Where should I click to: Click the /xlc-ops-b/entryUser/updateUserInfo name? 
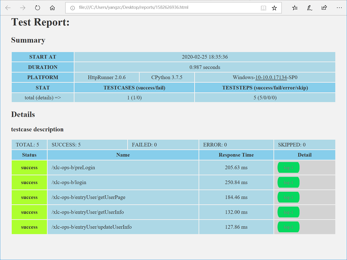[x=92, y=227]
